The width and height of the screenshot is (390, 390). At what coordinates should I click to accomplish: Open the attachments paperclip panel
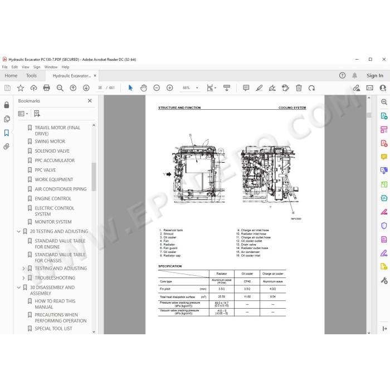point(7,147)
